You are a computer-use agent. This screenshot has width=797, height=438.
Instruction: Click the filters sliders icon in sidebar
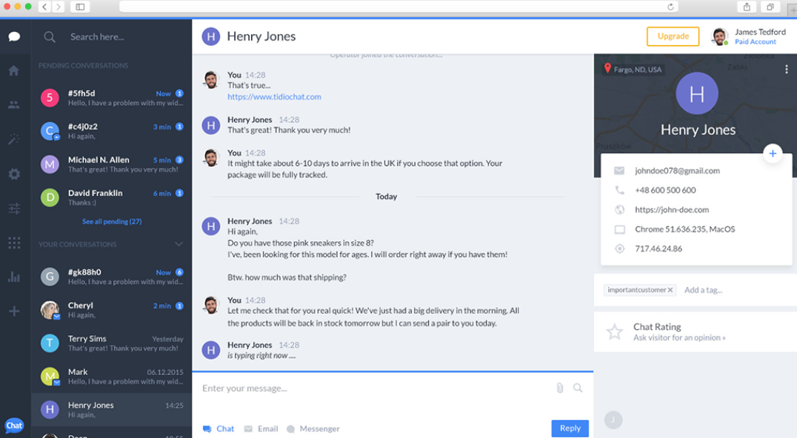click(13, 209)
